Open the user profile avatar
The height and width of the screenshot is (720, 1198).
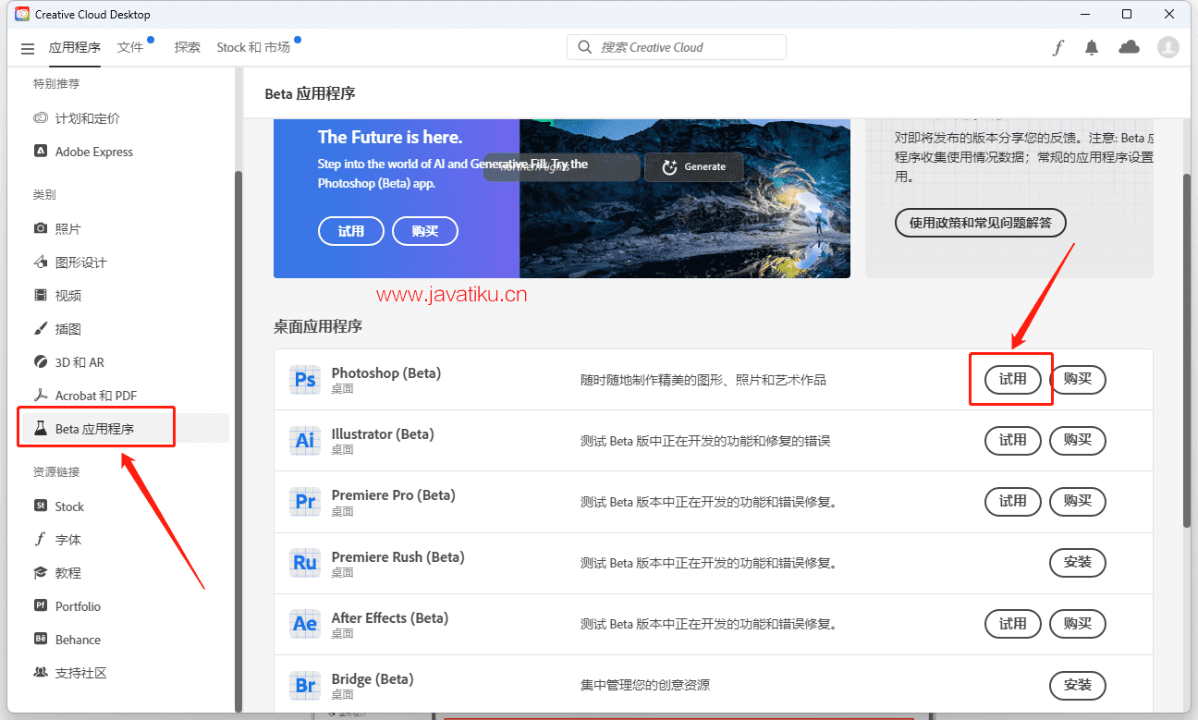pos(1168,47)
